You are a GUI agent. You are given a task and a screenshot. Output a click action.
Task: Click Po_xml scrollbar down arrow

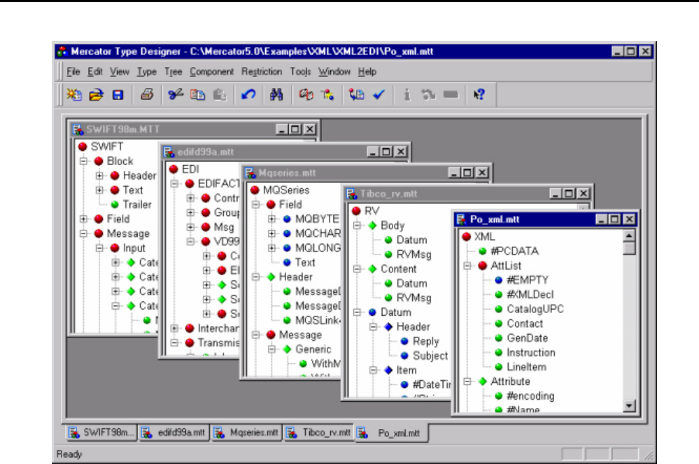coord(629,406)
